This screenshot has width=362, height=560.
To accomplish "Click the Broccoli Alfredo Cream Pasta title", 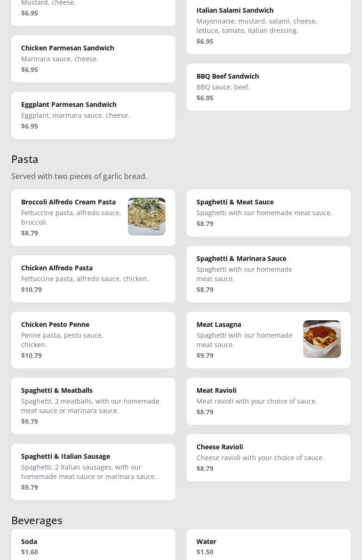I will (x=68, y=202).
